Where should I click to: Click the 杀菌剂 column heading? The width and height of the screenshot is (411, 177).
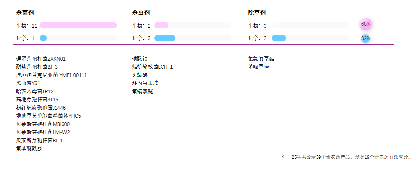pyautogui.click(x=25, y=13)
